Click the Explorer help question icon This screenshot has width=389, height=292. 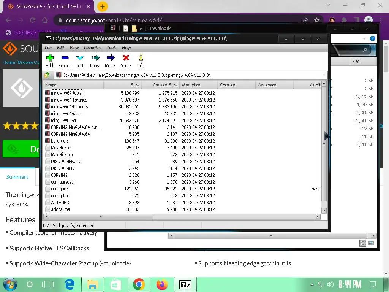(372, 38)
